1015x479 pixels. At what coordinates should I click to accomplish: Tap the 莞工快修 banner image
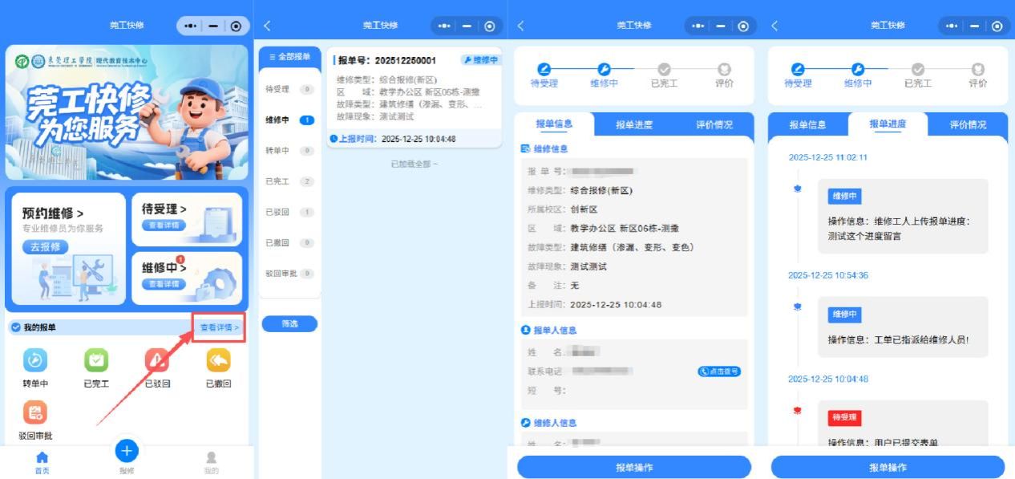tap(125, 113)
